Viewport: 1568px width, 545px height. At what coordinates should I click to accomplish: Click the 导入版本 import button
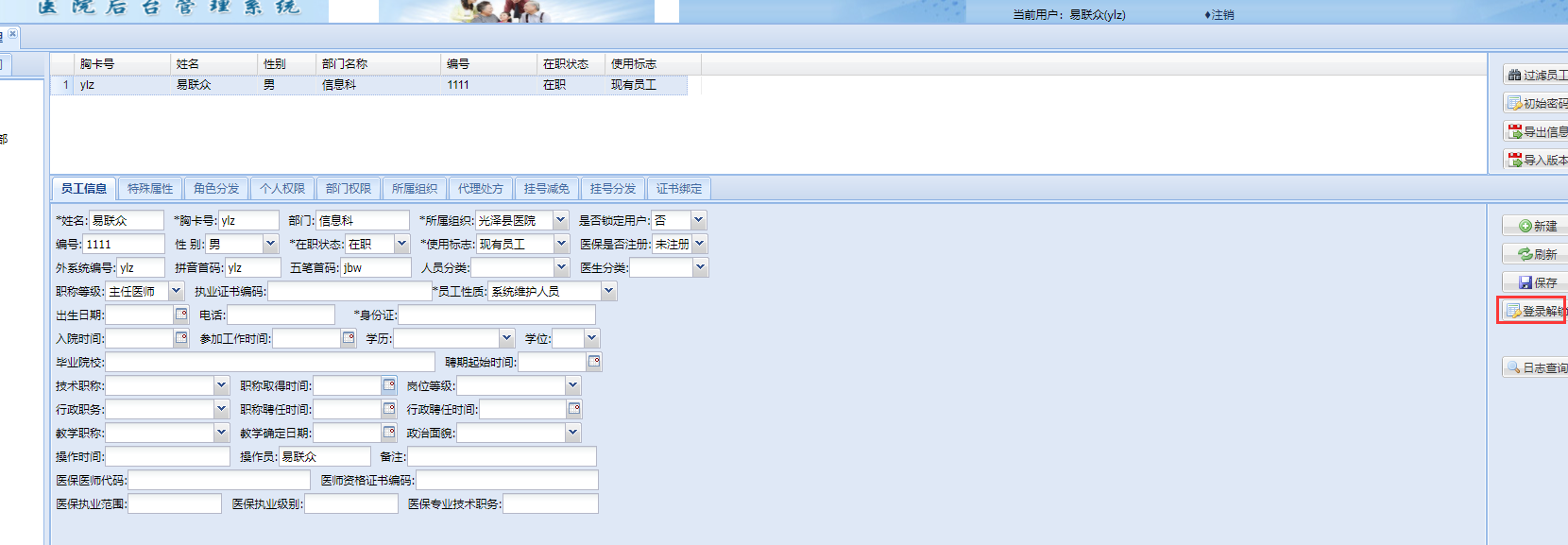pyautogui.click(x=1537, y=160)
